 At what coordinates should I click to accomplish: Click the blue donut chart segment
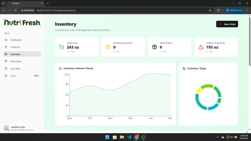click(x=213, y=107)
